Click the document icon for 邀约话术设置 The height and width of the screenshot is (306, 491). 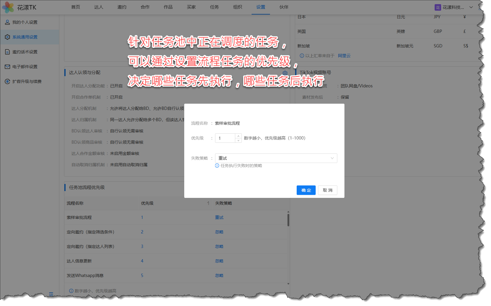[7, 52]
